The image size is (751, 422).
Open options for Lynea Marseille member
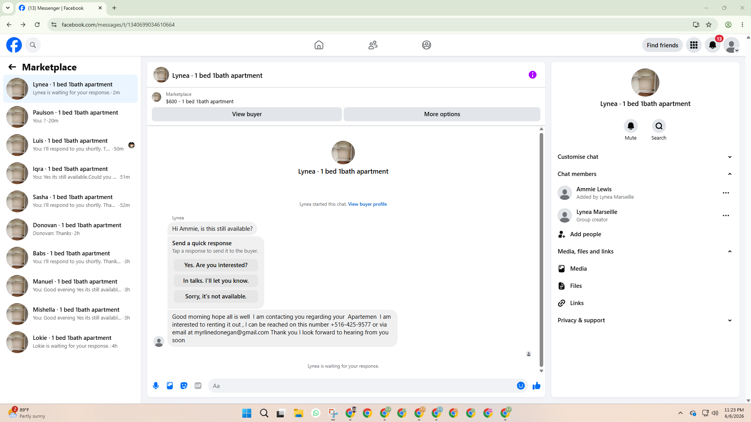click(x=726, y=215)
